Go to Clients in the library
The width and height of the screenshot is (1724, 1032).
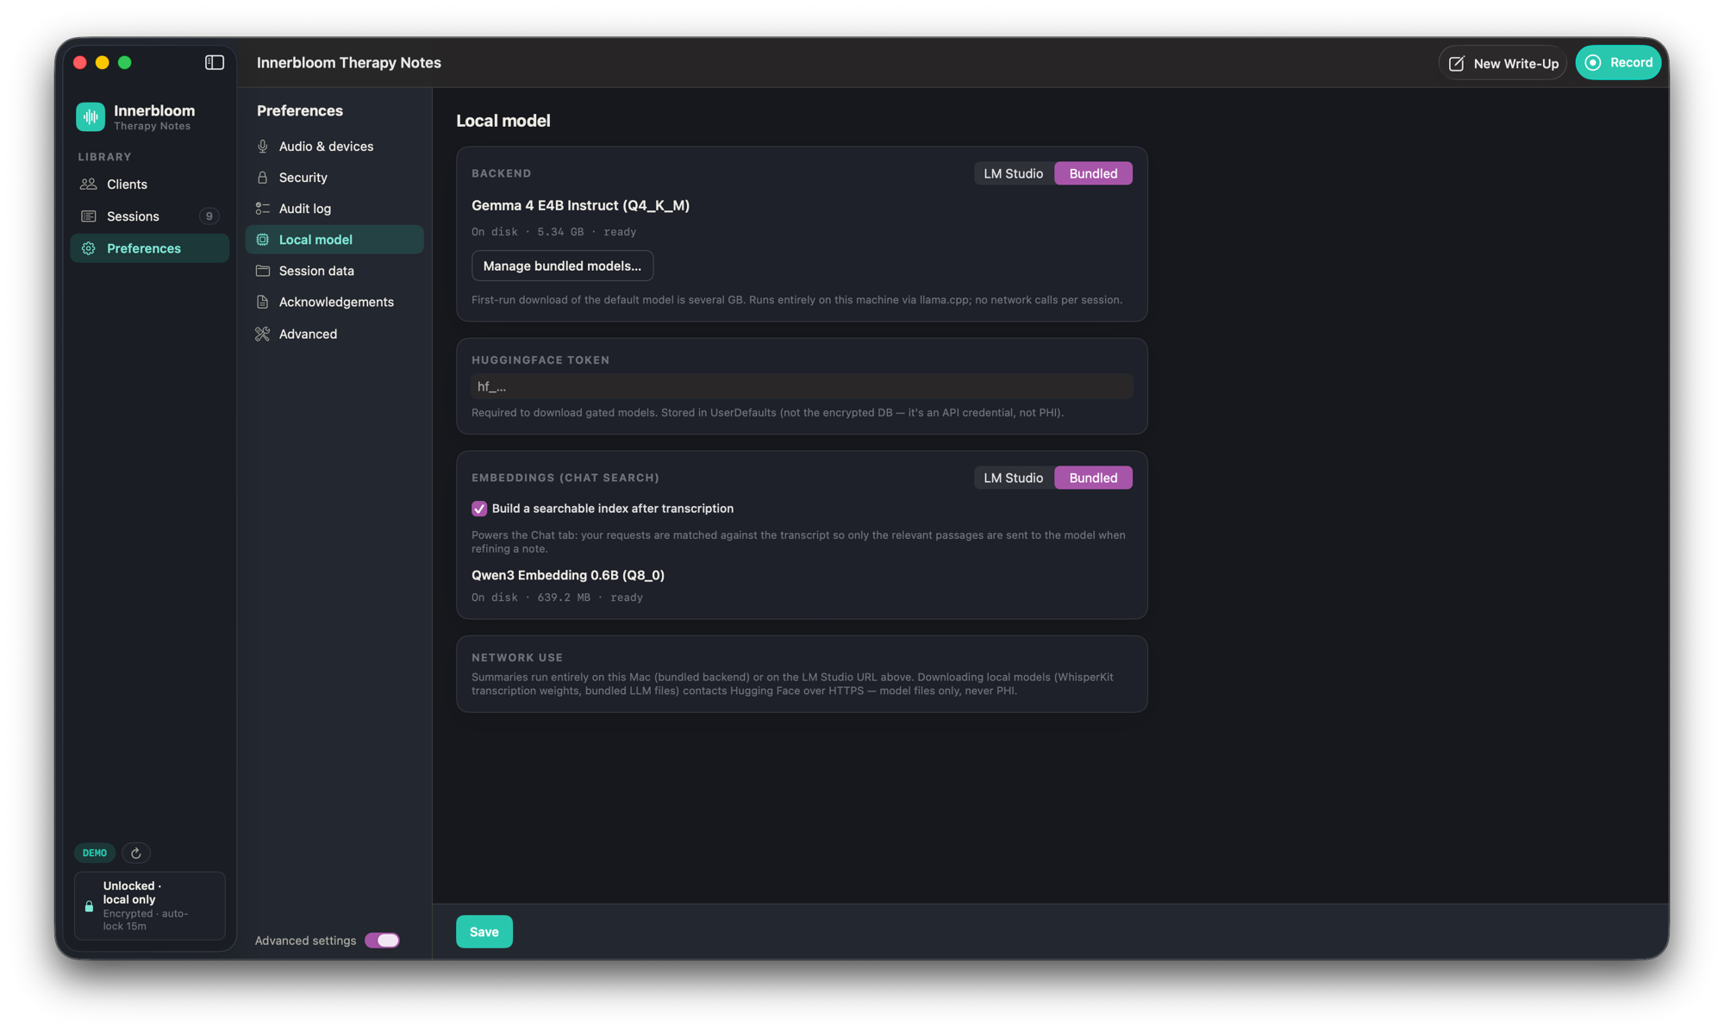149,184
